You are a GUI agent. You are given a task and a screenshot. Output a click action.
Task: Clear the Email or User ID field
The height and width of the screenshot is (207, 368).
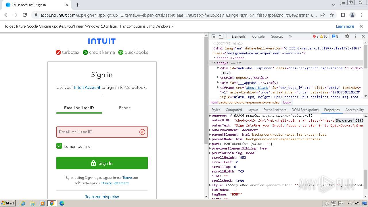[x=142, y=132]
